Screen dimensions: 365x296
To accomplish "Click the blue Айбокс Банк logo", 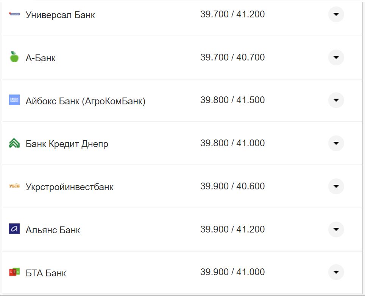I will (14, 100).
